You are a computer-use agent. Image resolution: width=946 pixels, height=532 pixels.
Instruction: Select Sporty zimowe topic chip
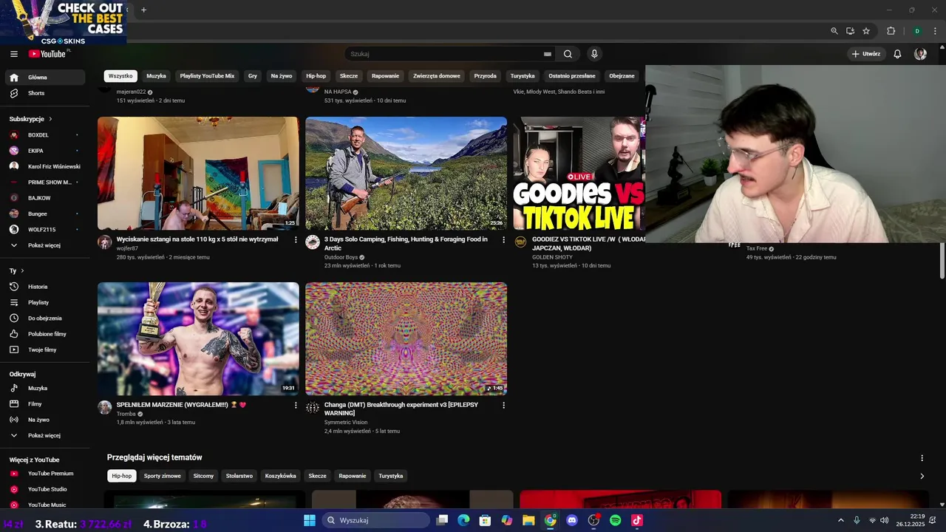pyautogui.click(x=163, y=476)
